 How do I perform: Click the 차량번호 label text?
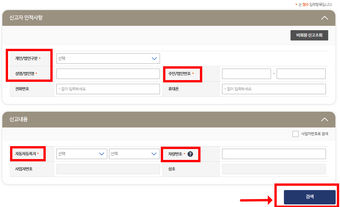175,154
